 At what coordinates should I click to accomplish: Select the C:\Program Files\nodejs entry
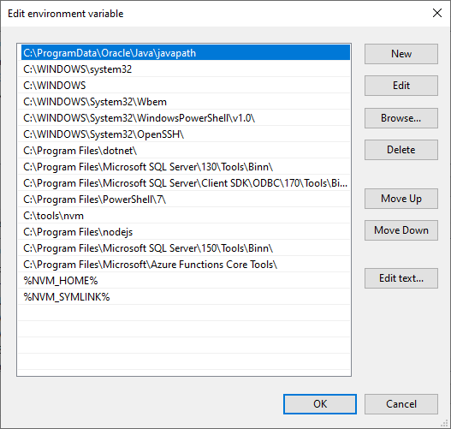[186, 232]
